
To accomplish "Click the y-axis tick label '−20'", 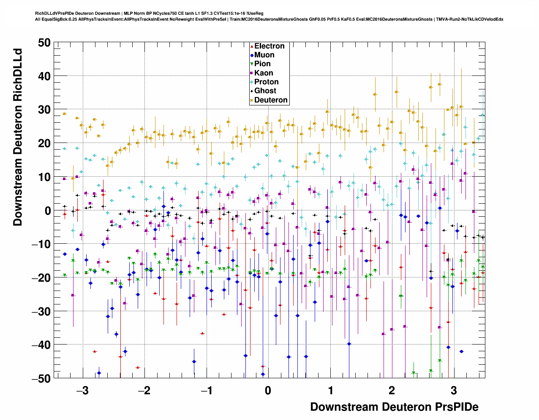I will tap(41, 278).
